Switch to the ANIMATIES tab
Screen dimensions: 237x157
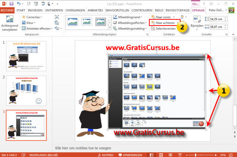(95, 10)
